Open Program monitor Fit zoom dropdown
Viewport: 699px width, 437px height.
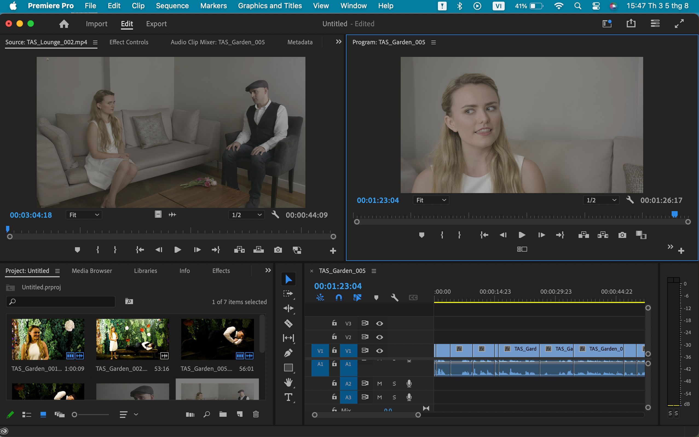point(431,200)
